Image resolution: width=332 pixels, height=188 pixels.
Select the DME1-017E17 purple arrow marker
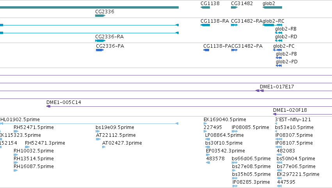(x=259, y=91)
